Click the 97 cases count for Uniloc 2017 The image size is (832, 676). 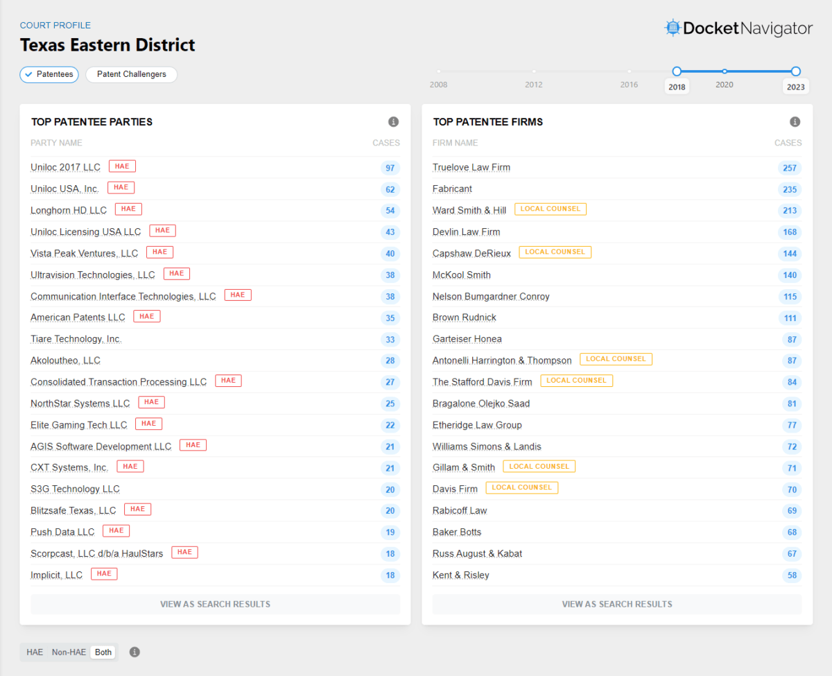(x=390, y=168)
